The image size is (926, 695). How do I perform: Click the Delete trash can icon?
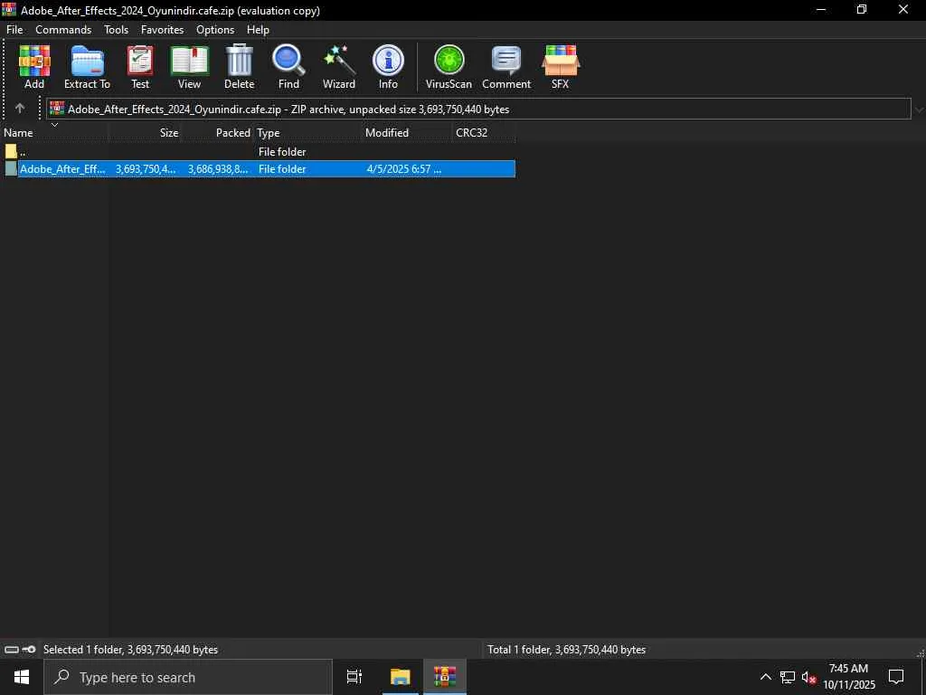tap(239, 61)
